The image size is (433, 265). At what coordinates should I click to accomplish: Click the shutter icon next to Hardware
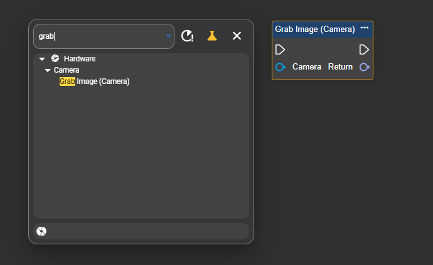55,59
